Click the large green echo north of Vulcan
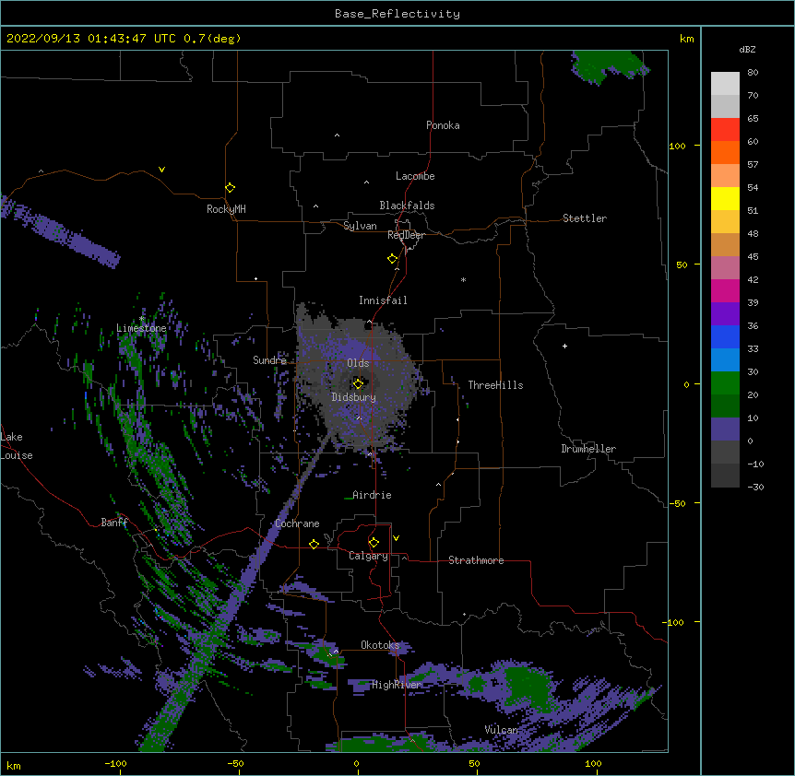The width and height of the screenshot is (795, 776). point(526,686)
